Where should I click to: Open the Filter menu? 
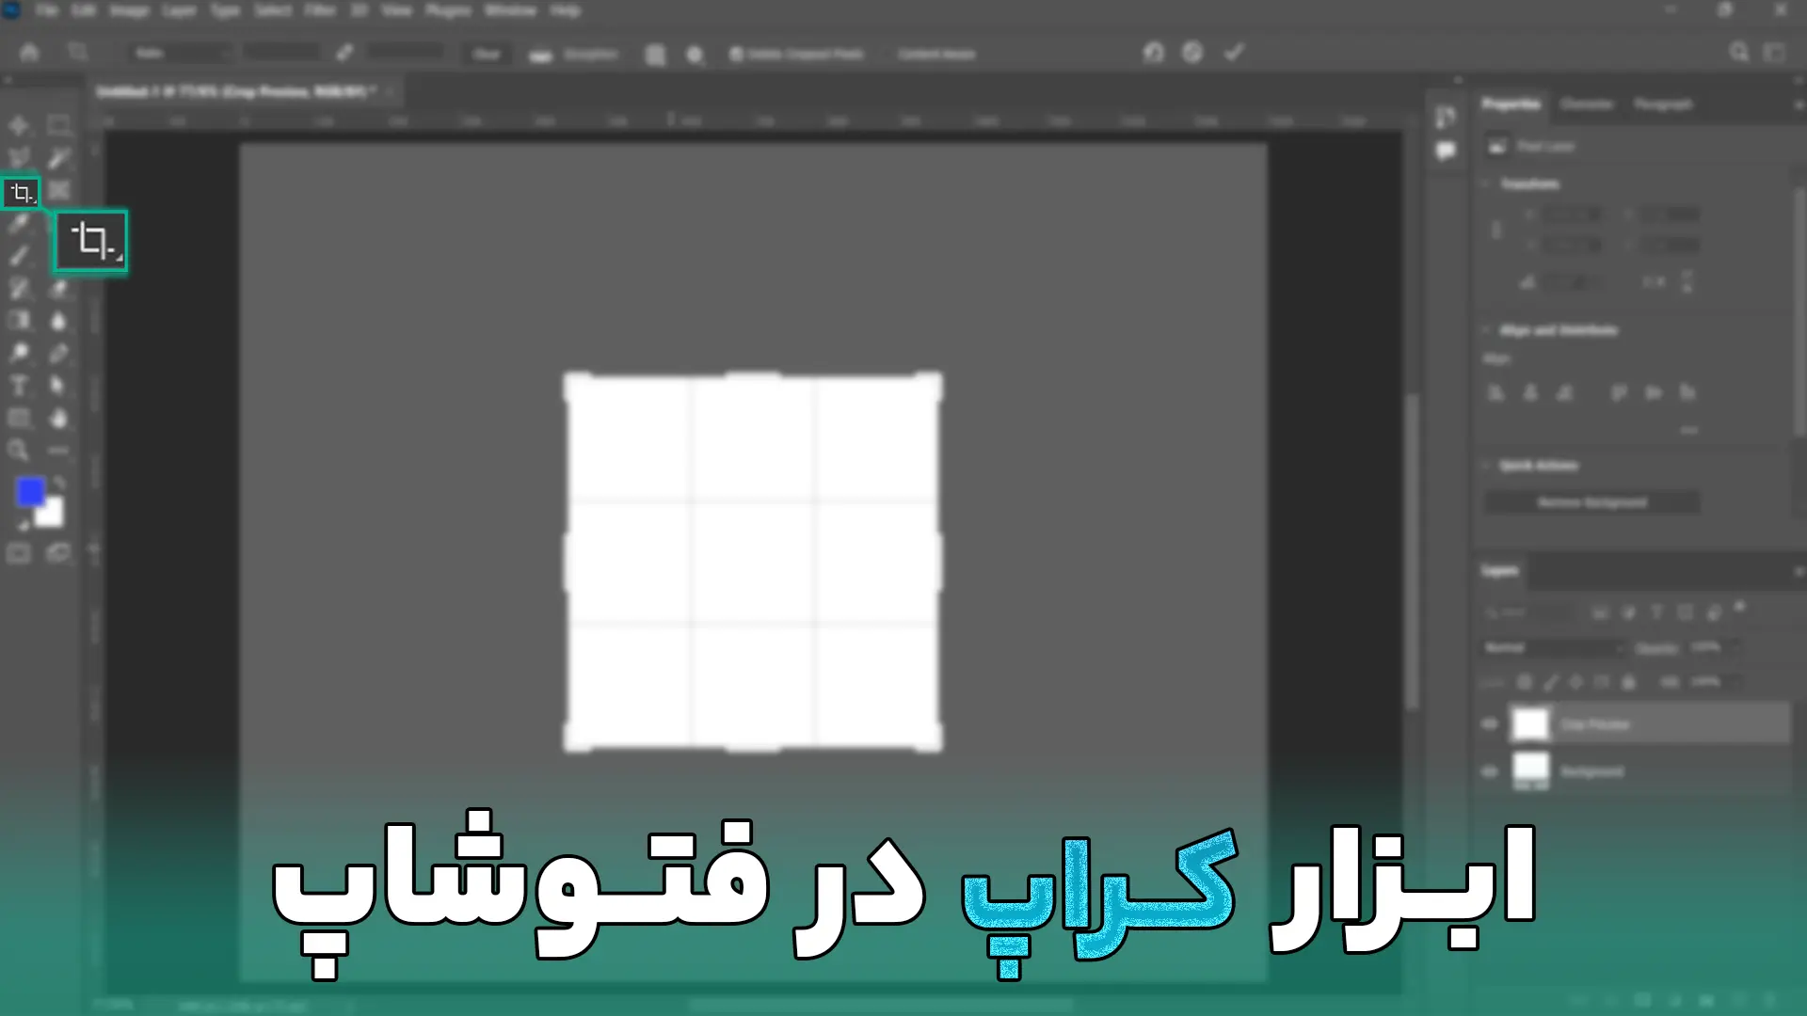point(320,10)
